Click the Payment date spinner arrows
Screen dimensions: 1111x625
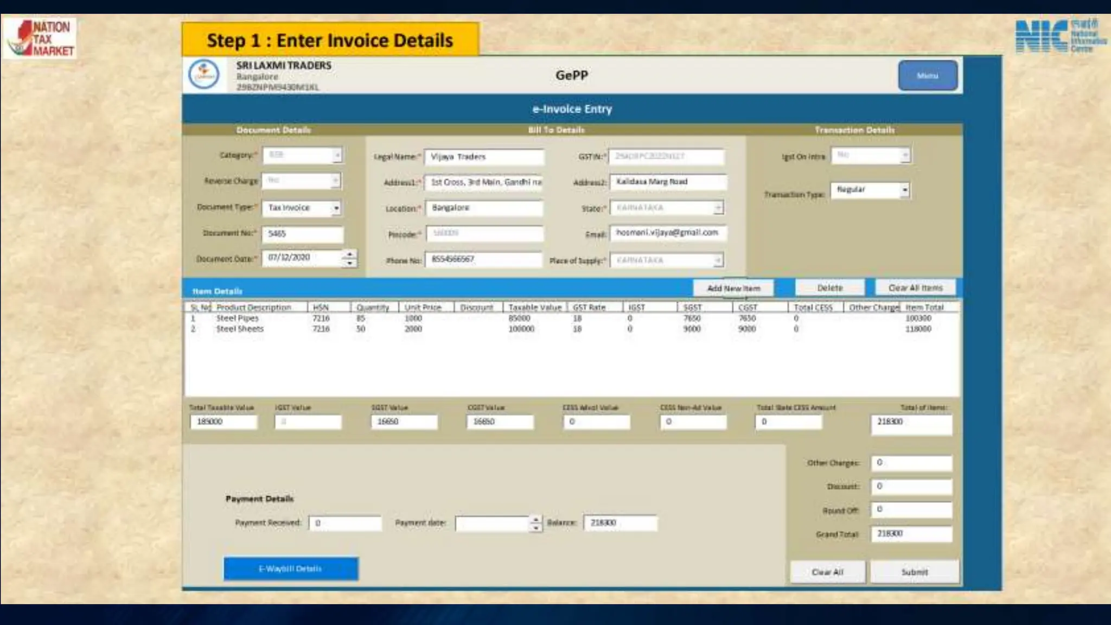pyautogui.click(x=535, y=524)
